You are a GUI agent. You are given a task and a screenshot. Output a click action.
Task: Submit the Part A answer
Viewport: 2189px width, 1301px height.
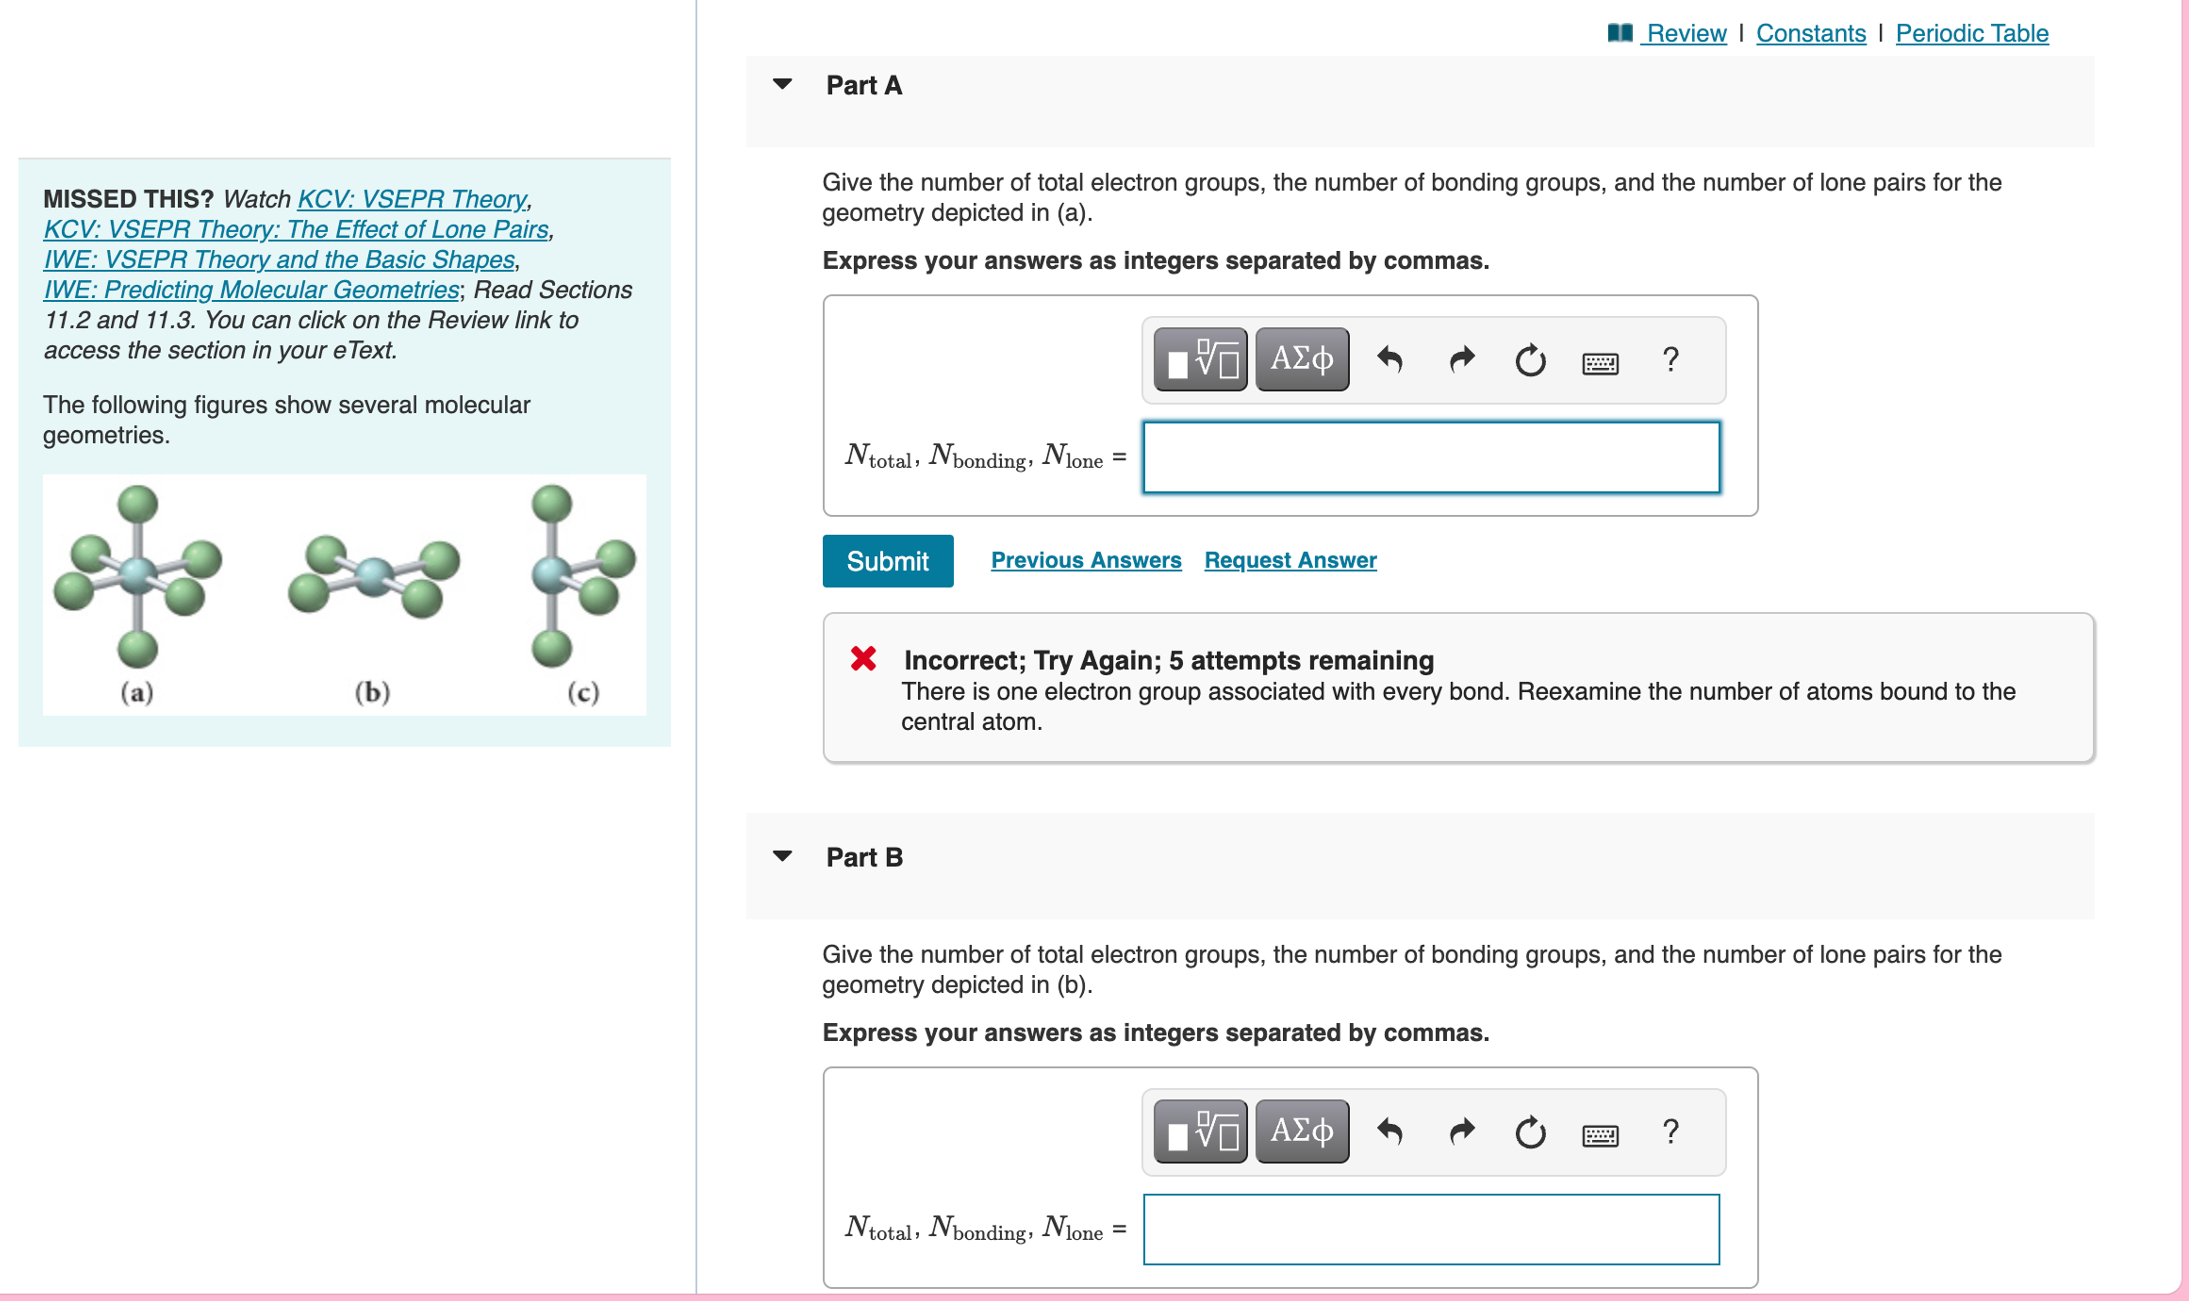point(887,560)
